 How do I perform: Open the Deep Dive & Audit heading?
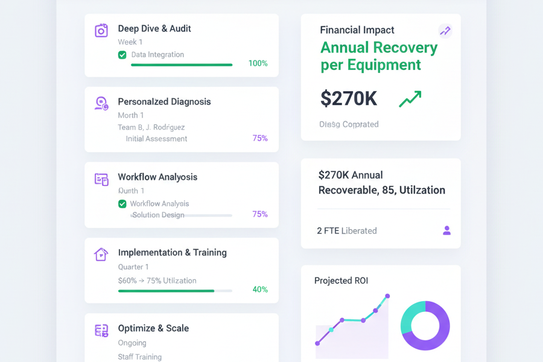tap(154, 28)
